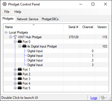Expand the Port 4 node
The height and width of the screenshot is (101, 112).
tap(15, 84)
